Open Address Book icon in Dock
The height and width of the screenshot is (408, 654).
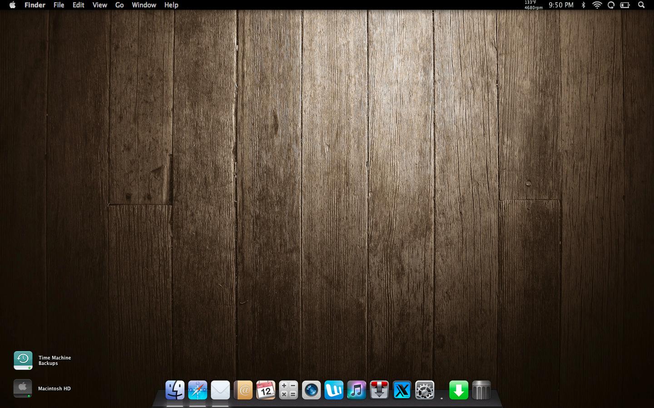point(243,390)
